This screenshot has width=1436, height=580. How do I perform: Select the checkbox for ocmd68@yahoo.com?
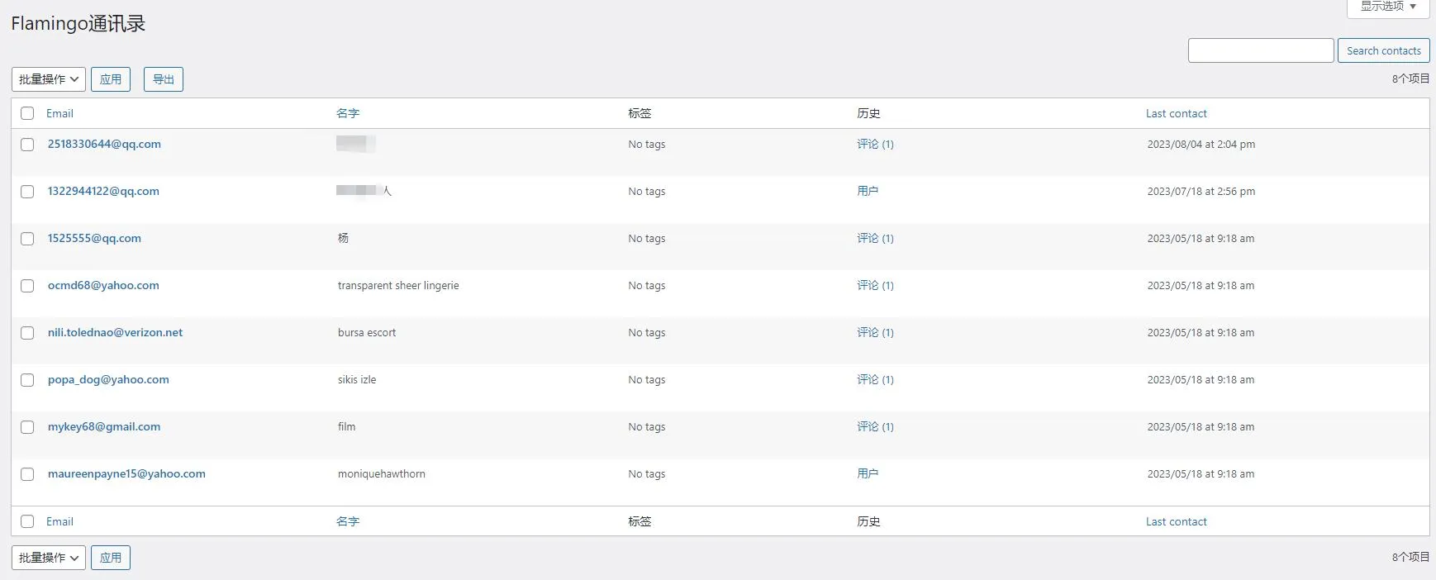pos(27,286)
